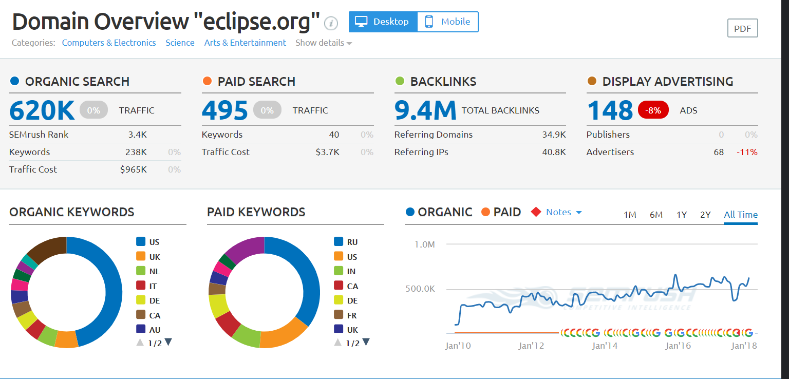Select IN swatch in Paid Keywords legend
The image size is (789, 379).
[339, 271]
